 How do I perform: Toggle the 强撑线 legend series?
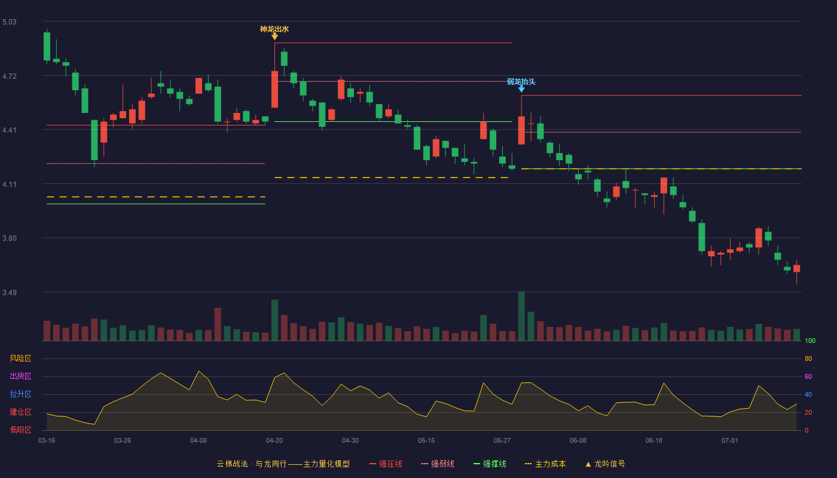(490, 464)
